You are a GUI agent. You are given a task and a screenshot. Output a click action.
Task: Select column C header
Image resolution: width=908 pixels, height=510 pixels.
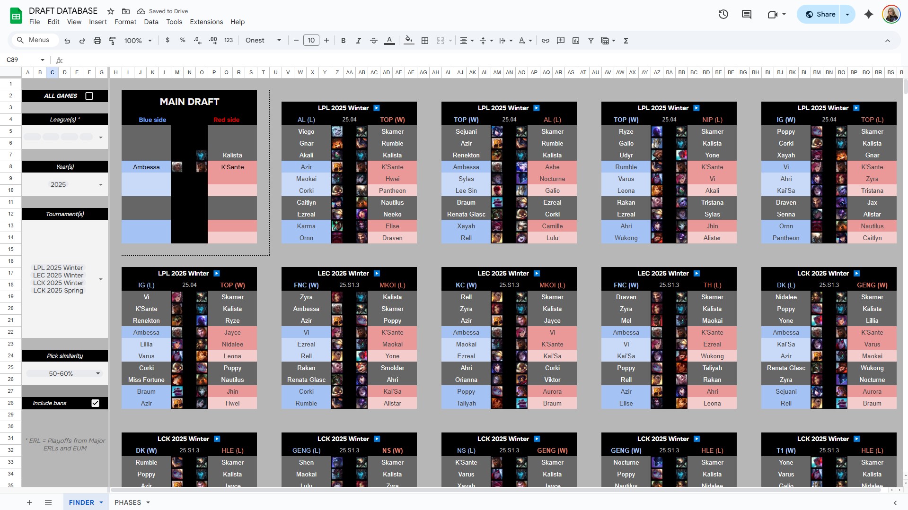coord(53,72)
